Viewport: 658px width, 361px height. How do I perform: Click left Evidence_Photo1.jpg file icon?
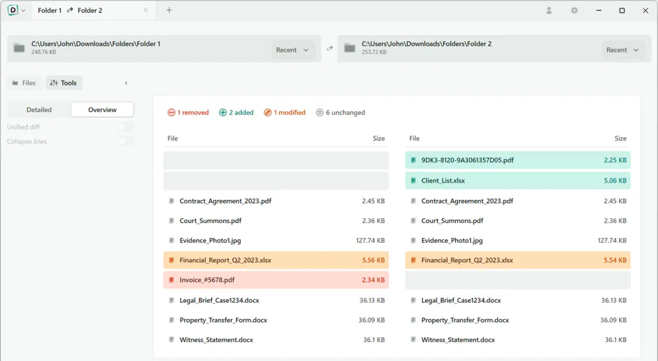(171, 241)
